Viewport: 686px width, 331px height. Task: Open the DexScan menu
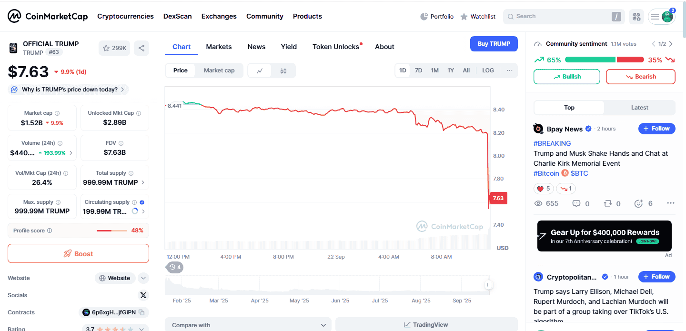[x=178, y=16]
